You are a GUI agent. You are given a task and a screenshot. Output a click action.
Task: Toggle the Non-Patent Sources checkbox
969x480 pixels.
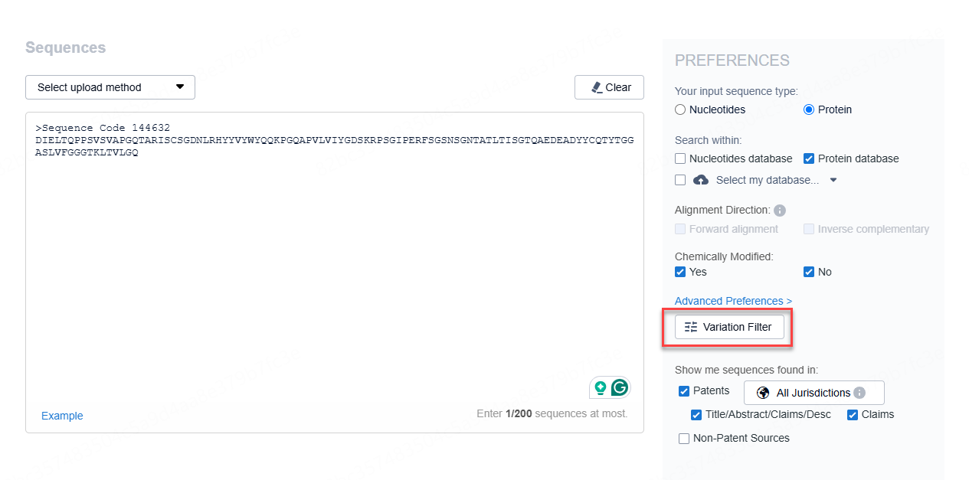pos(684,439)
